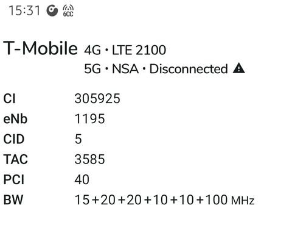Tap the eNb row label
This screenshot has height=236, width=292.
(x=15, y=119)
